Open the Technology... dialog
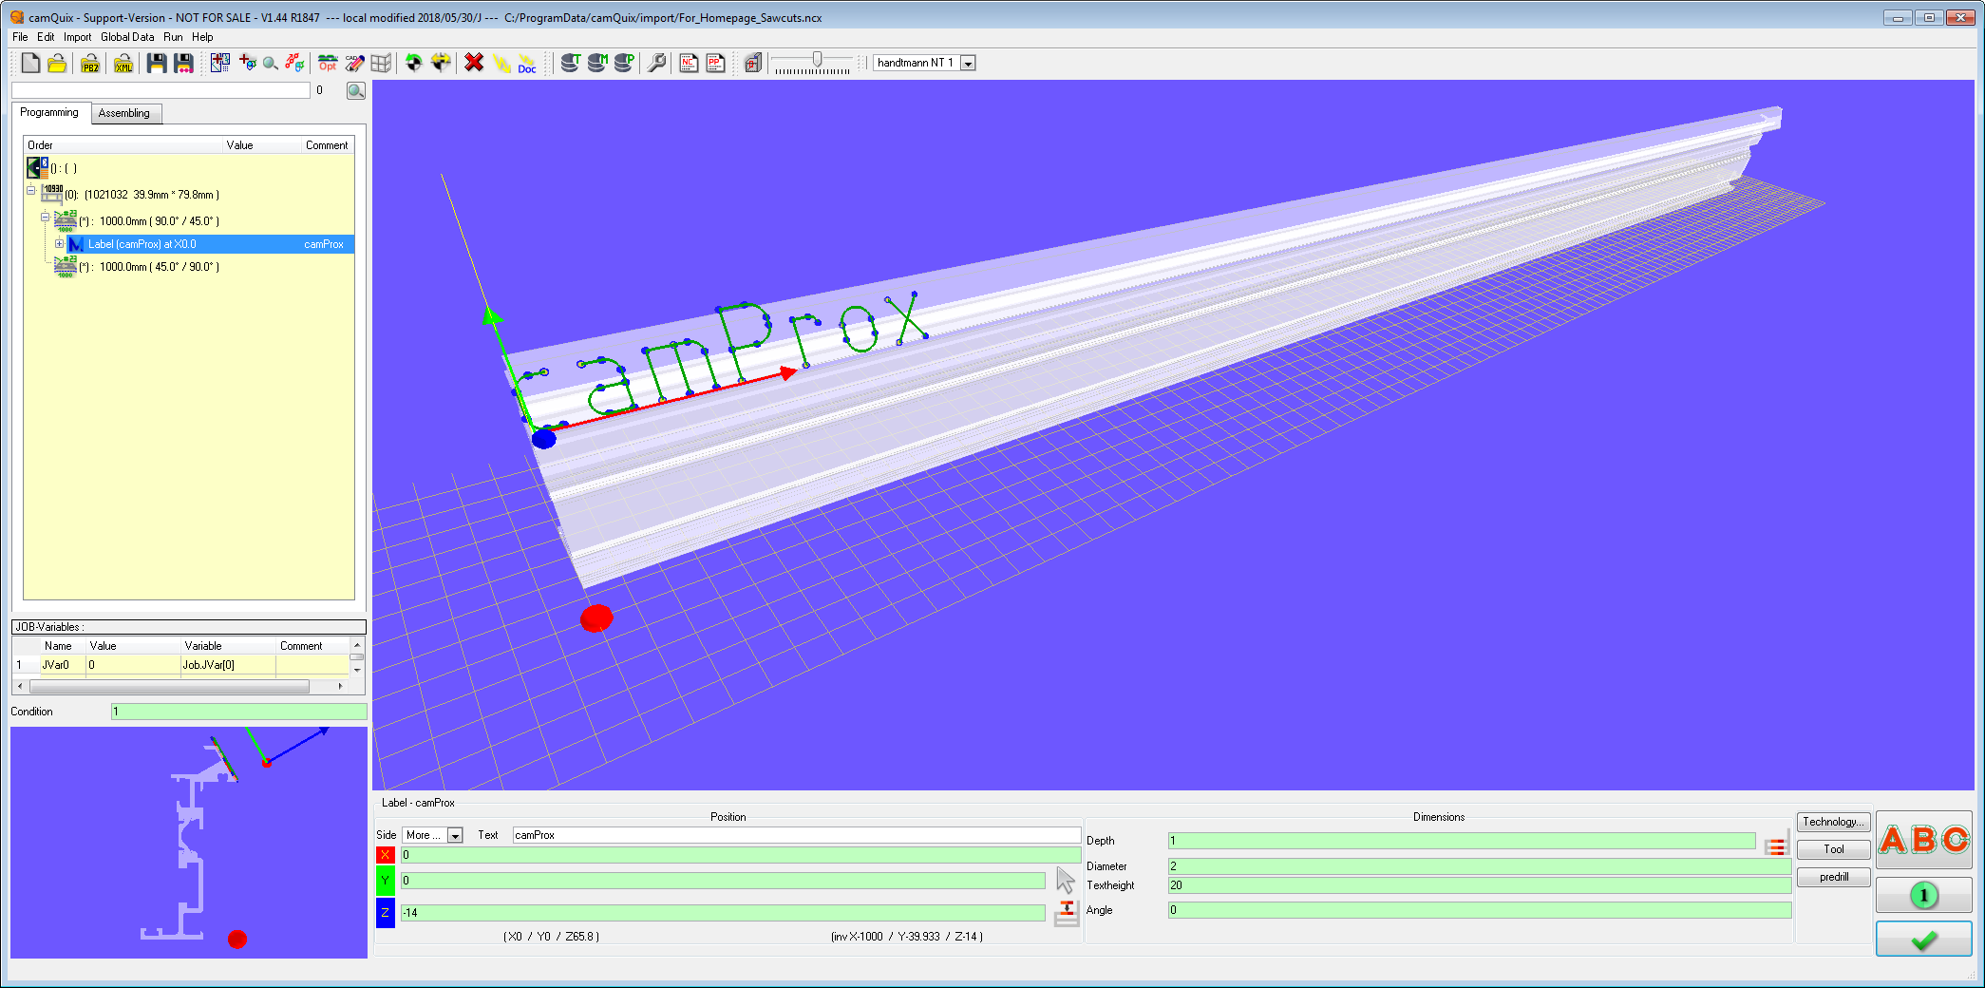The width and height of the screenshot is (1985, 988). 1833,822
